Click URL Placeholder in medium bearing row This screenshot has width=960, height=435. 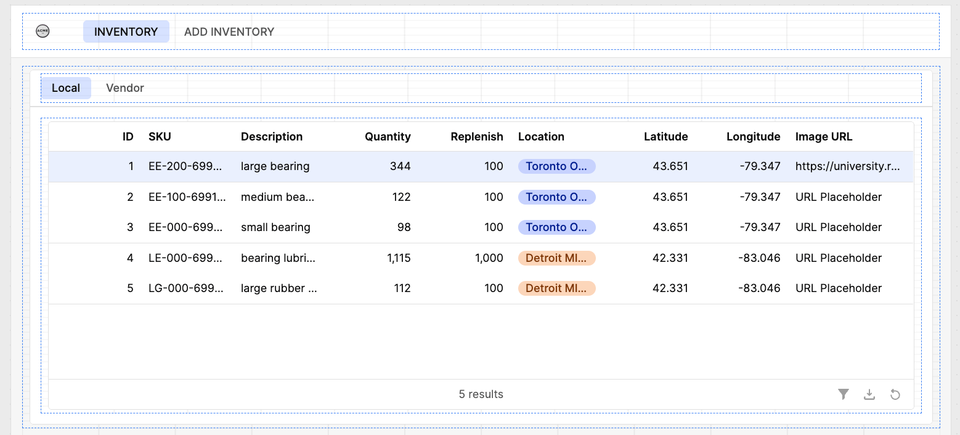point(839,197)
